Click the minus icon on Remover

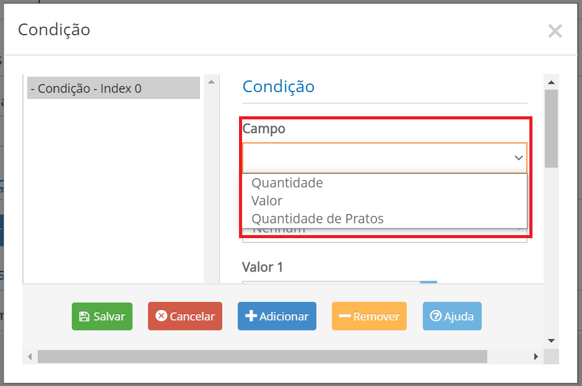[345, 316]
